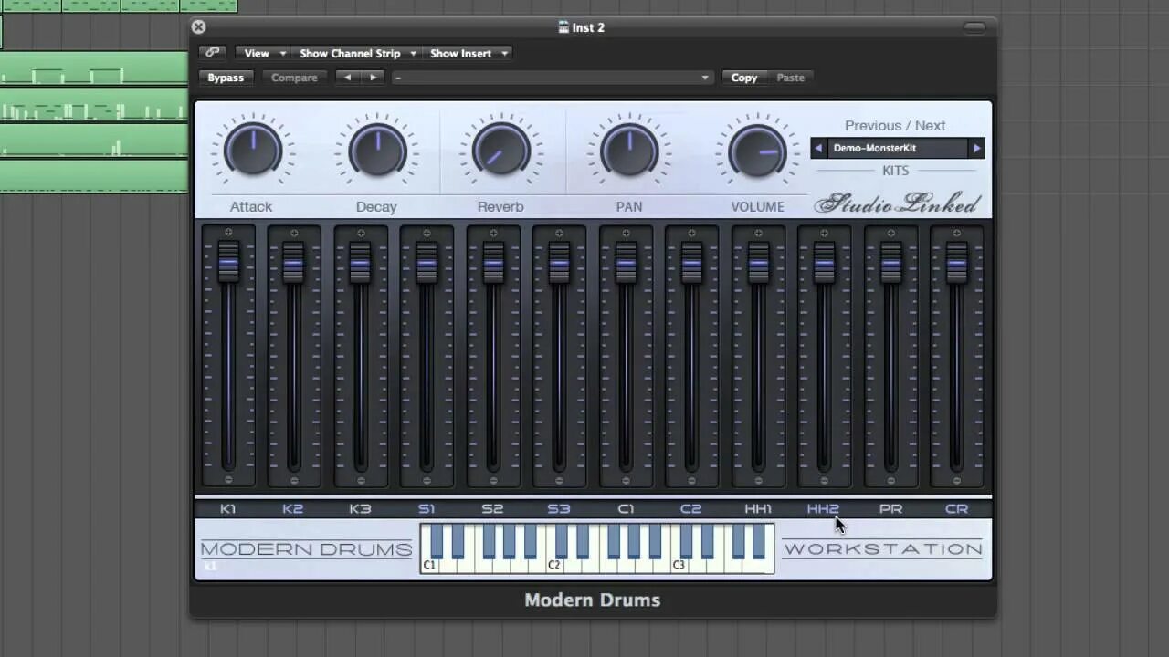Select the S2 channel label
The height and width of the screenshot is (657, 1169).
tap(493, 509)
